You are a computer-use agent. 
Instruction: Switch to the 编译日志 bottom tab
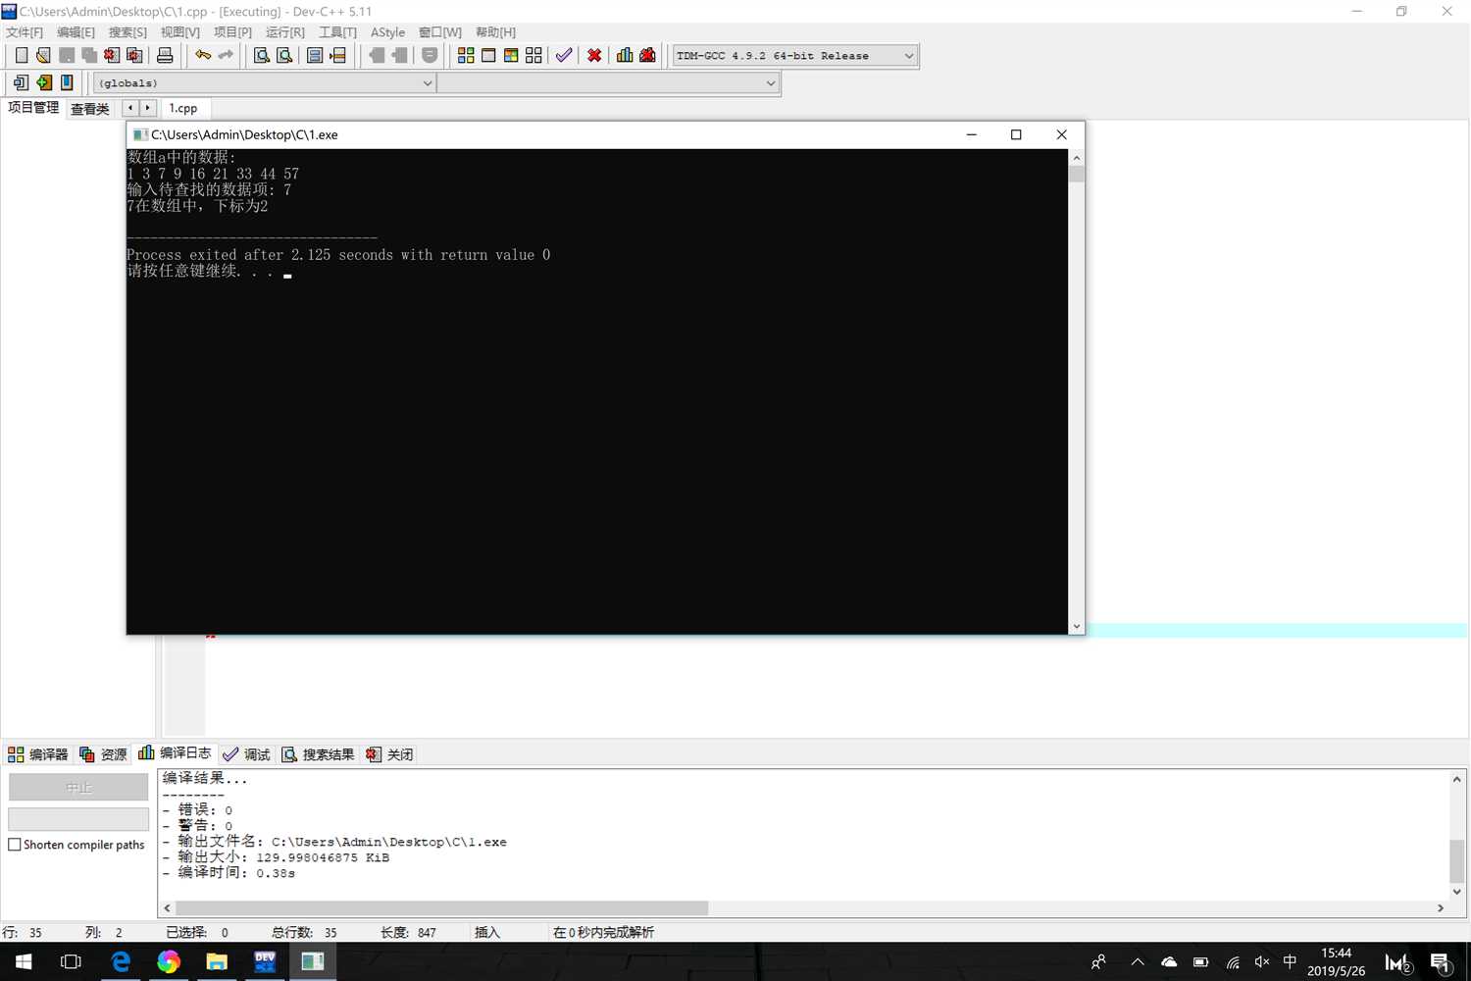click(175, 752)
